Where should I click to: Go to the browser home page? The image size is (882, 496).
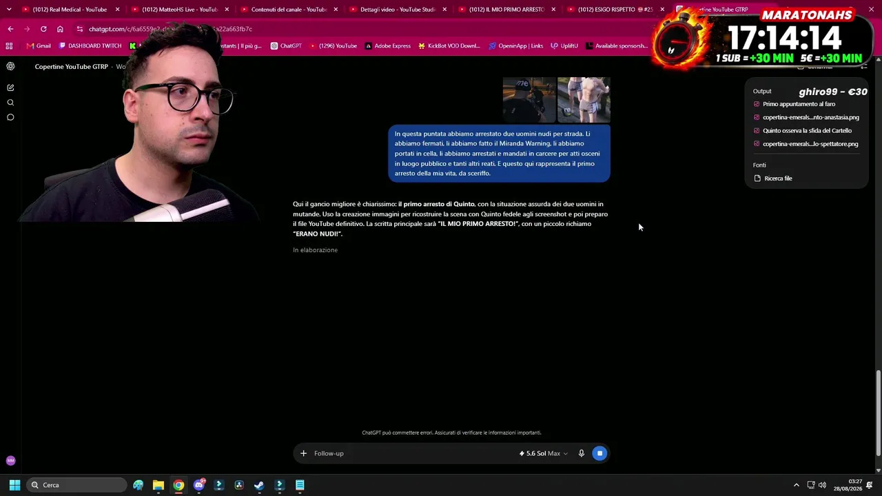60,29
